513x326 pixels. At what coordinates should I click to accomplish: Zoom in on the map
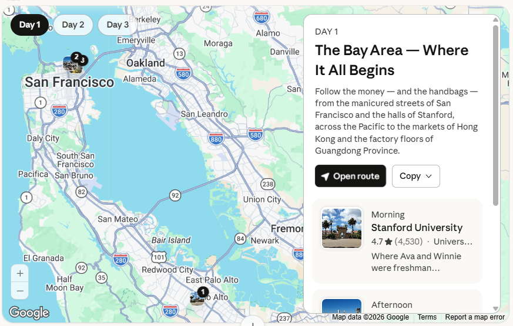pyautogui.click(x=20, y=273)
